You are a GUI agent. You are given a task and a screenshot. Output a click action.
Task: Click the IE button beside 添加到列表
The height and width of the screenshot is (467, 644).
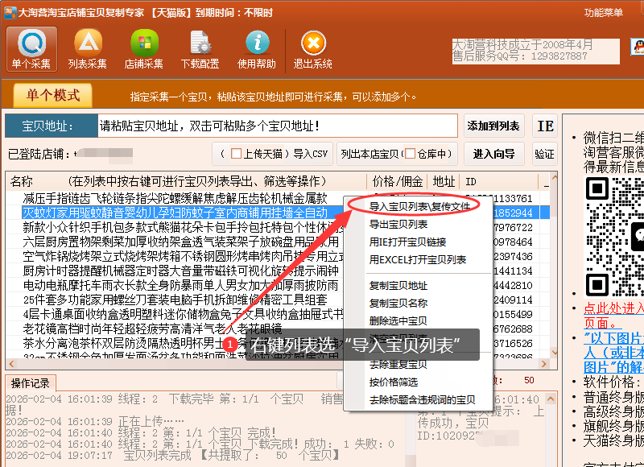click(x=545, y=126)
